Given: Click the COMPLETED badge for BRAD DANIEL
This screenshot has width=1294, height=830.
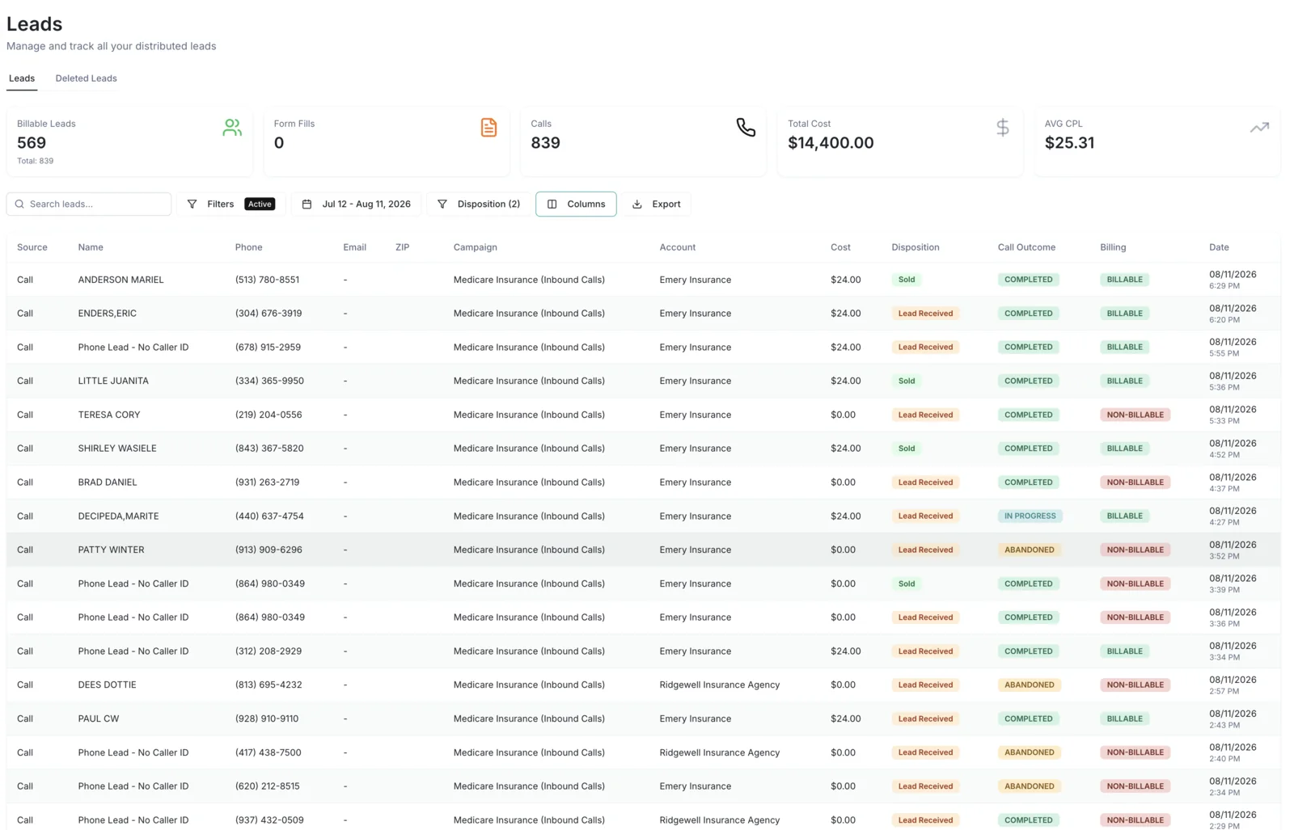Looking at the screenshot, I should pyautogui.click(x=1028, y=482).
